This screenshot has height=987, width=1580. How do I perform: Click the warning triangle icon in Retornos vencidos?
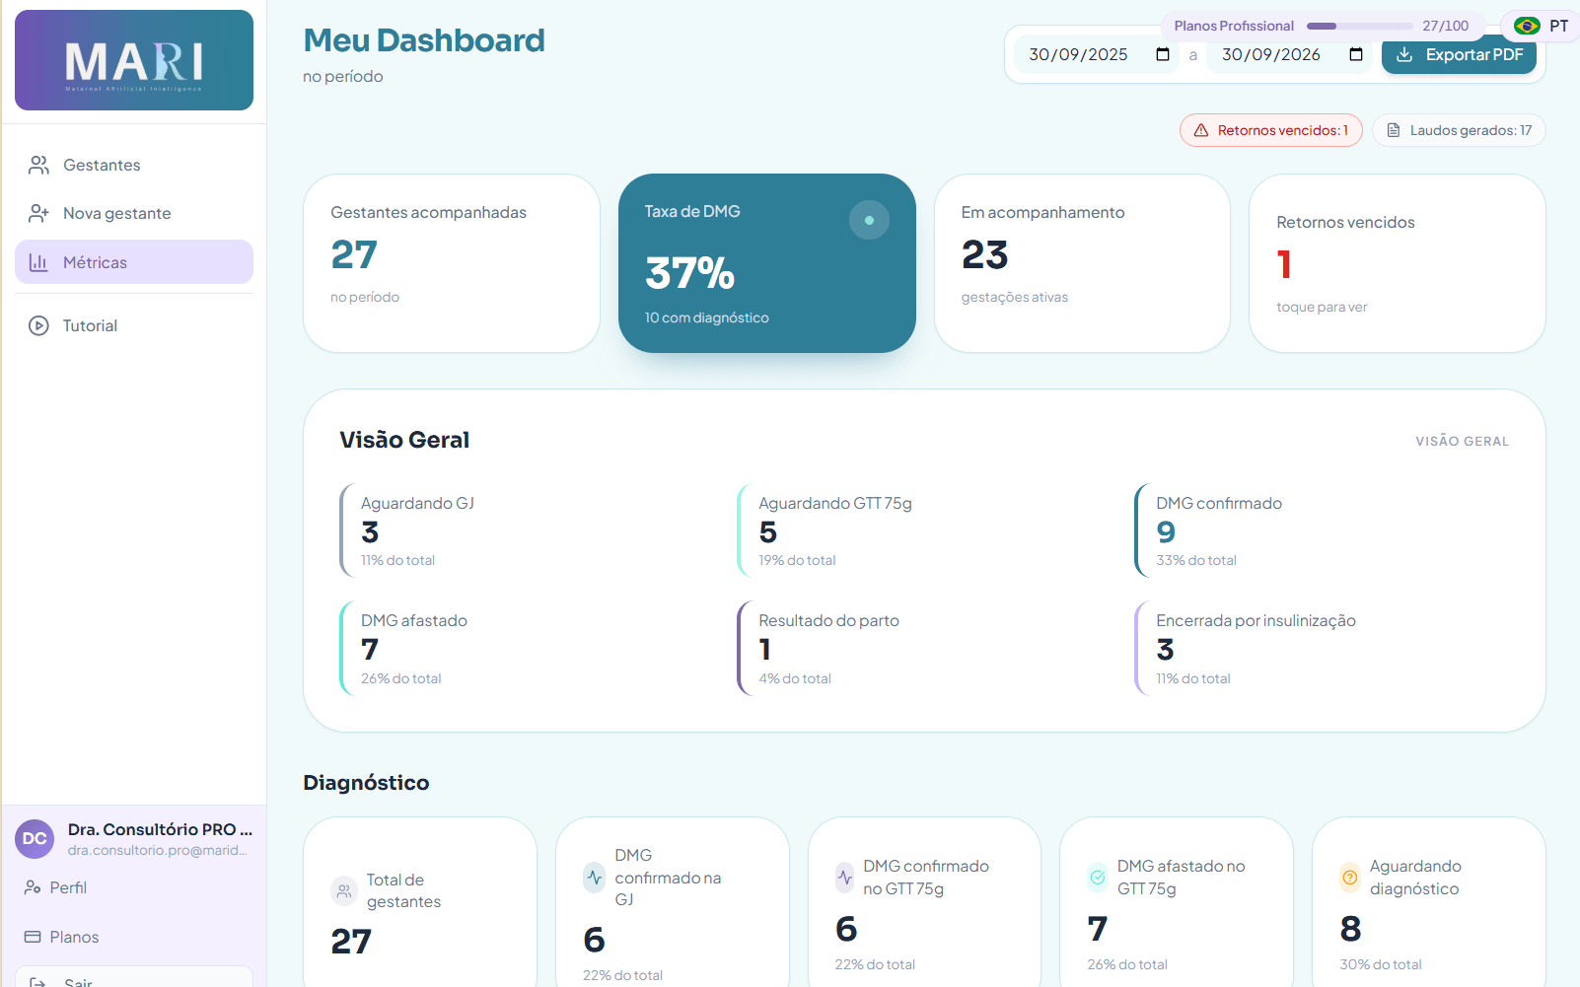coord(1201,130)
